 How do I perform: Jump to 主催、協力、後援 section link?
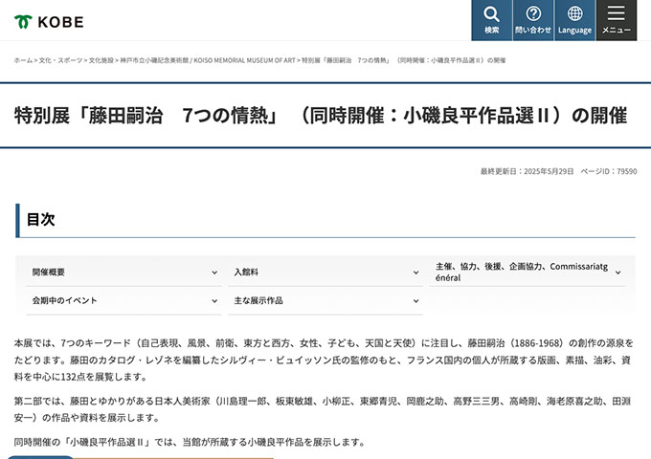tap(527, 272)
